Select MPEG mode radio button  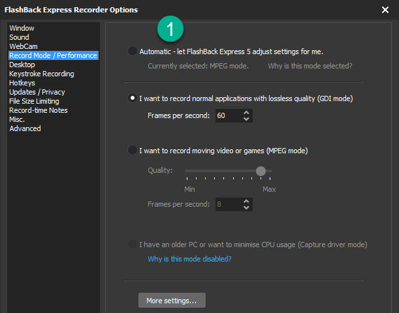(x=133, y=151)
